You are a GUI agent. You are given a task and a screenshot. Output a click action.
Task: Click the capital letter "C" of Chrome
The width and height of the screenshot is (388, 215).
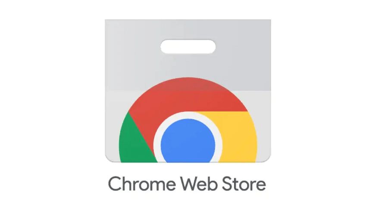point(115,184)
